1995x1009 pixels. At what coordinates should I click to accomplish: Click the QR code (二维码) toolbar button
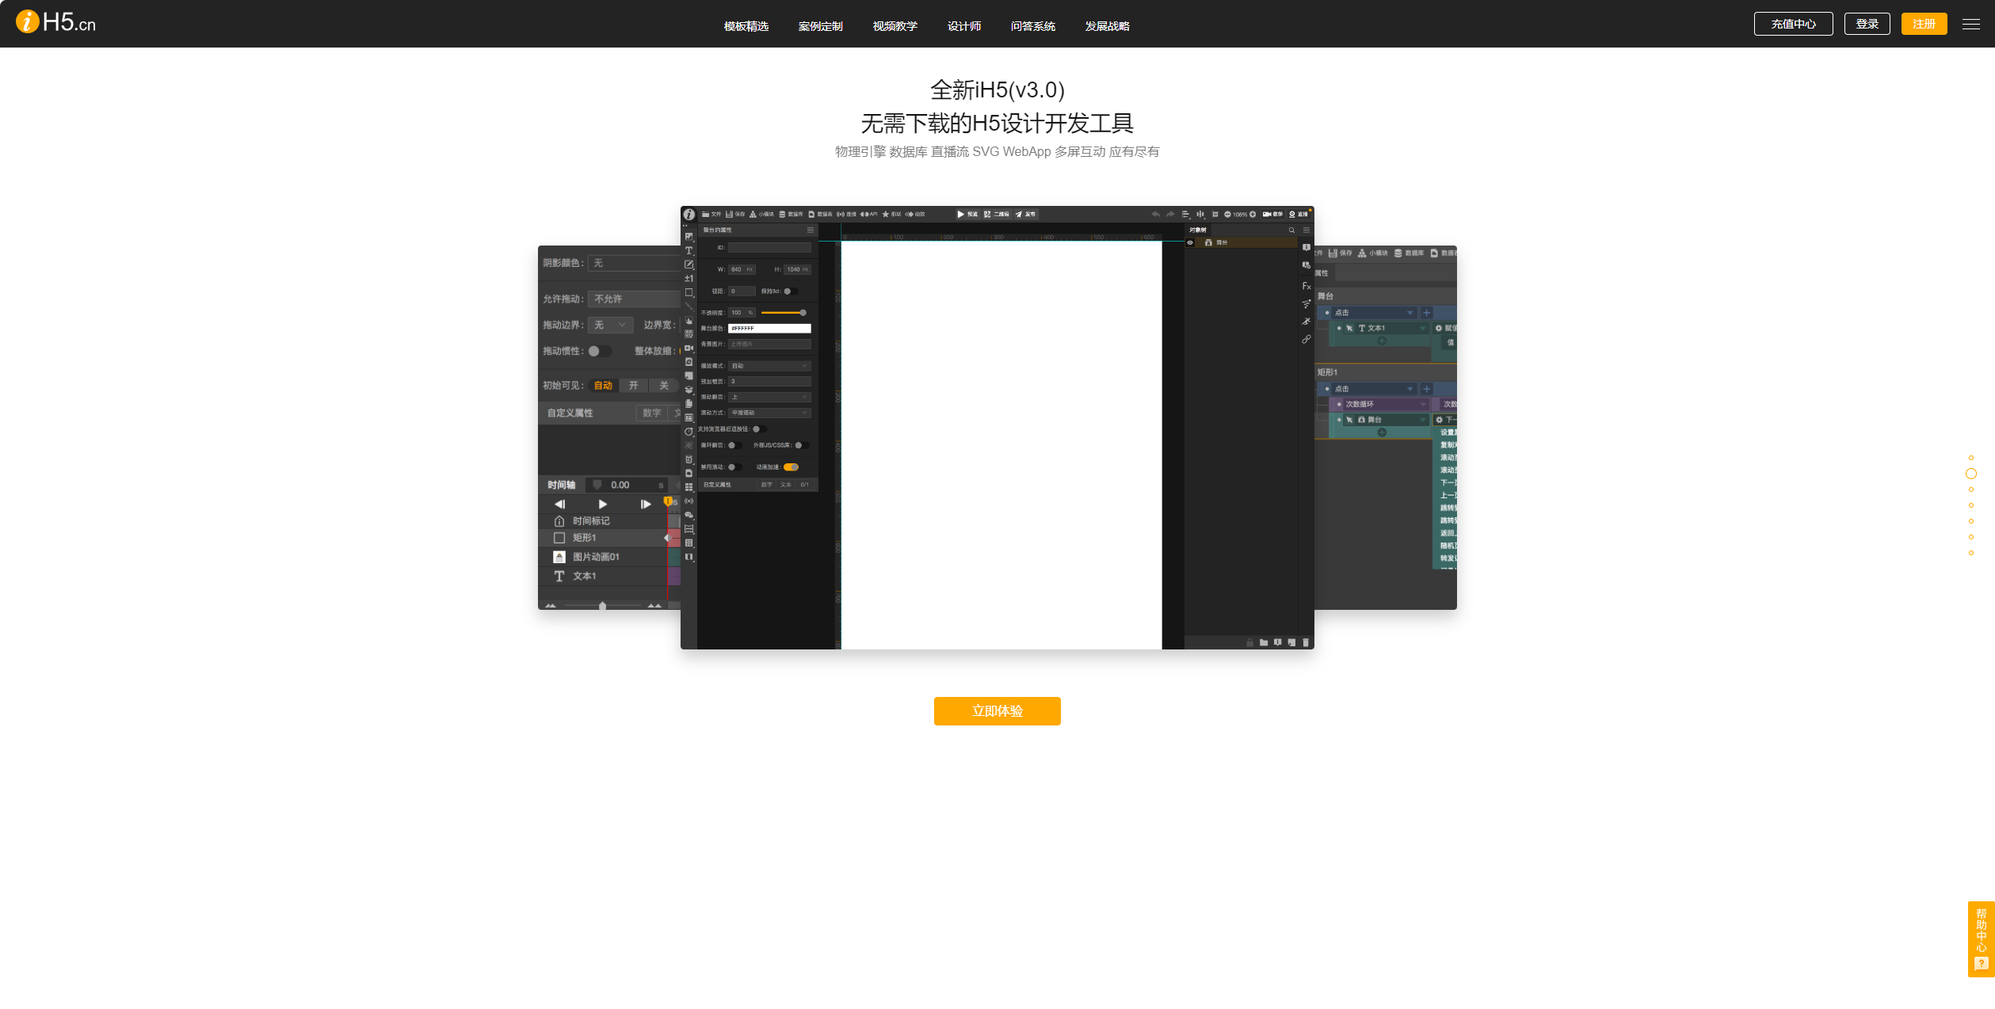997,214
